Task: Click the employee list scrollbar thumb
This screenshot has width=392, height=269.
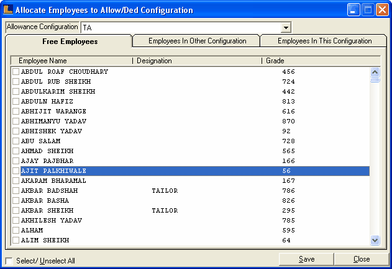Action: click(375, 80)
